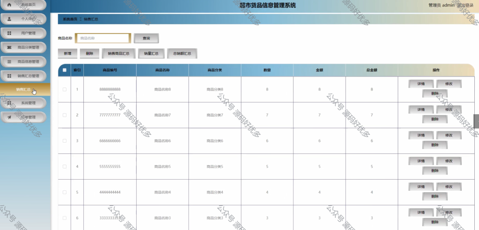
Task: Click the 总销额汇总 button
Action: (x=182, y=53)
